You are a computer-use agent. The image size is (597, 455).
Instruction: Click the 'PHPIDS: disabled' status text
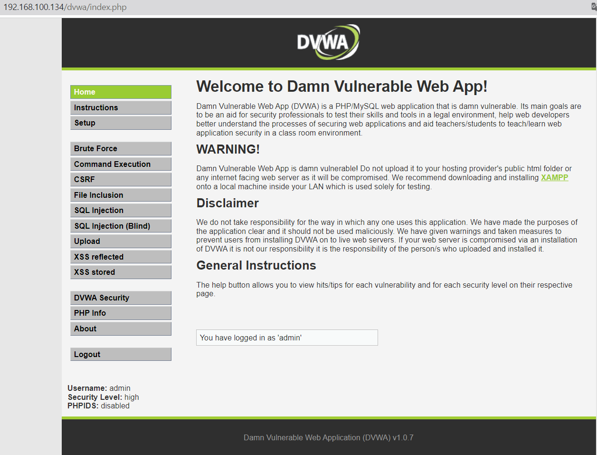coord(98,406)
